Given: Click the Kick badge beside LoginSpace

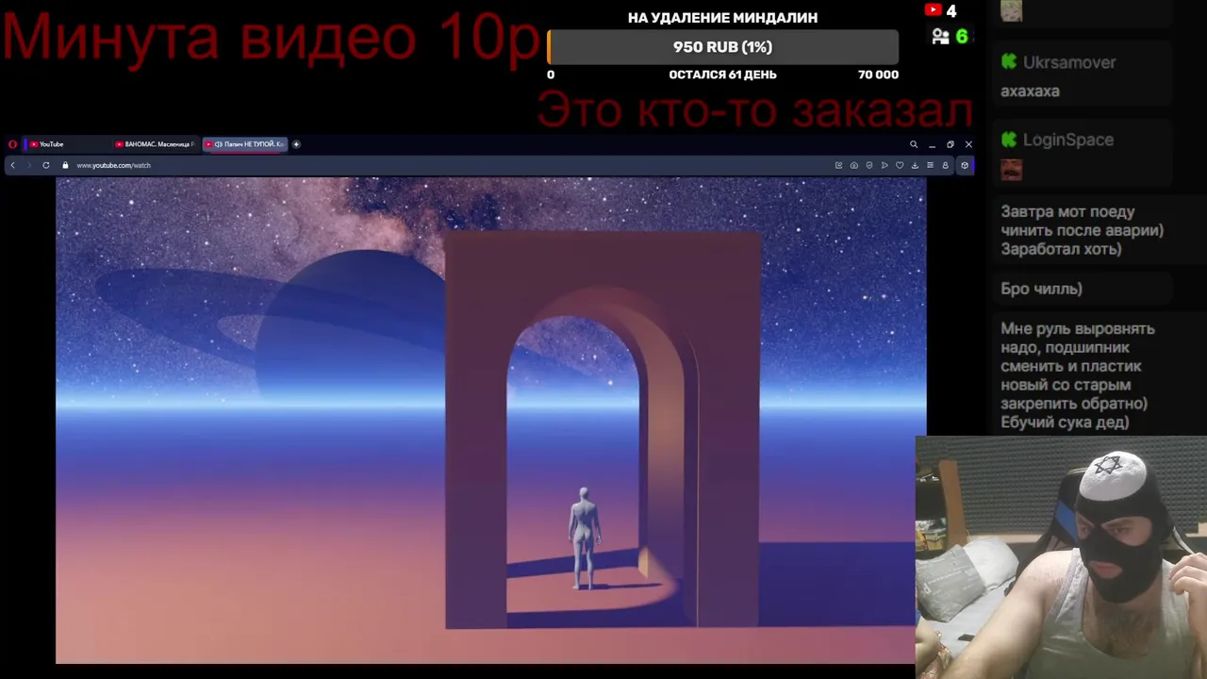Looking at the screenshot, I should pyautogui.click(x=1010, y=140).
